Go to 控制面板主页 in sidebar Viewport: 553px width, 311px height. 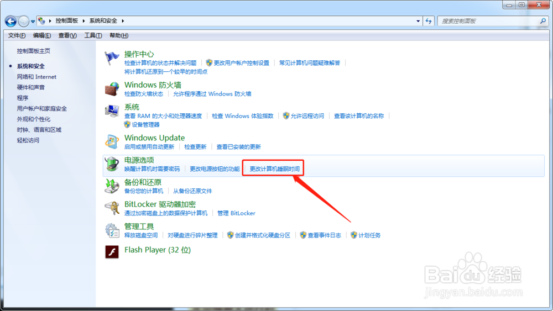point(34,51)
